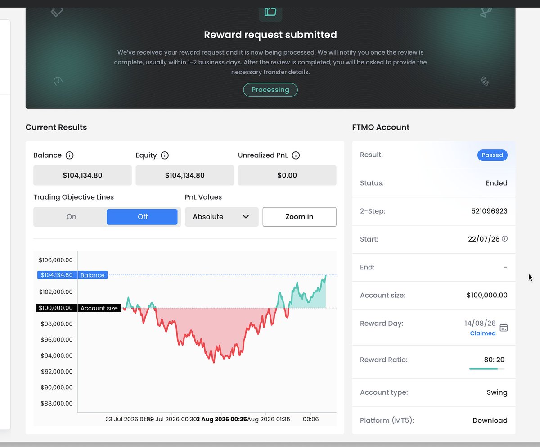Select the Balance value field $104,134.80
Screen dimensions: 540x447
coord(82,175)
